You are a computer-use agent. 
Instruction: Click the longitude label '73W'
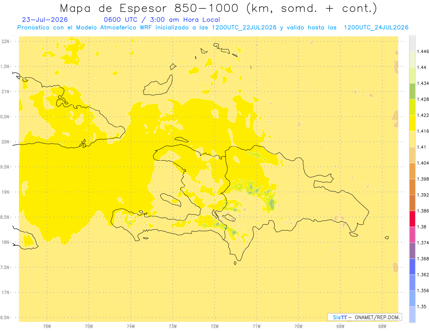173,326
